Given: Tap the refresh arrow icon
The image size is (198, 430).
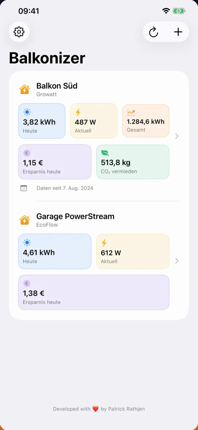Looking at the screenshot, I should coord(153,32).
